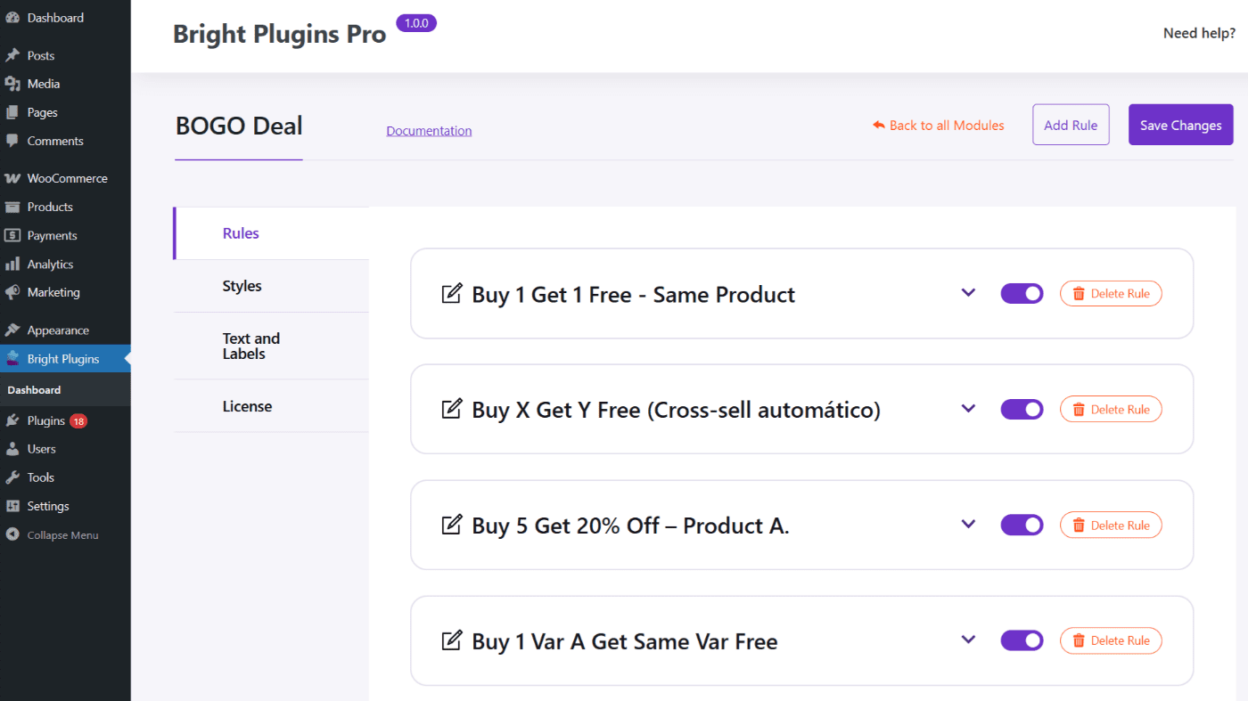Disable the Buy 1 Get 1 Free rule toggle

point(1022,293)
